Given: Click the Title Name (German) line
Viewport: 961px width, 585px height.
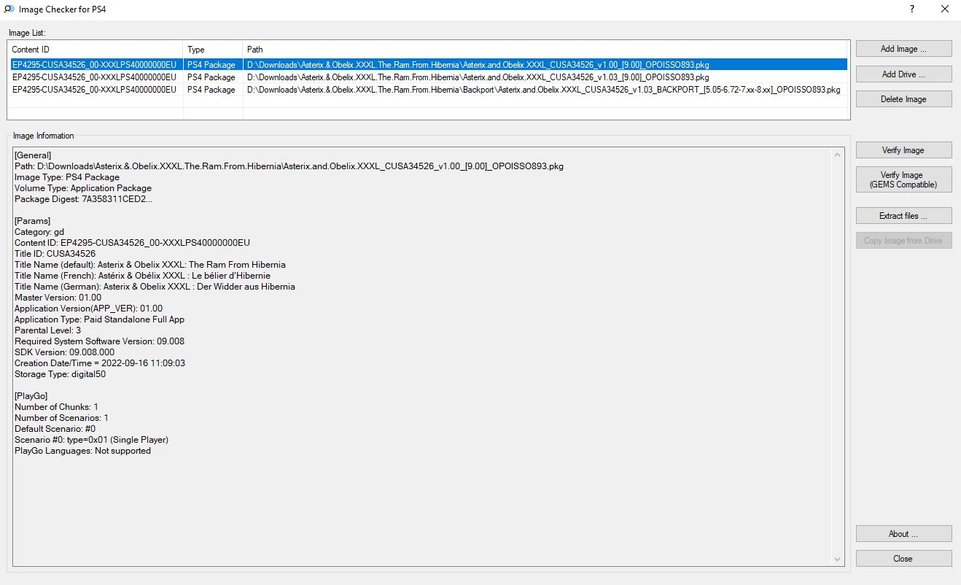Looking at the screenshot, I should (x=155, y=287).
